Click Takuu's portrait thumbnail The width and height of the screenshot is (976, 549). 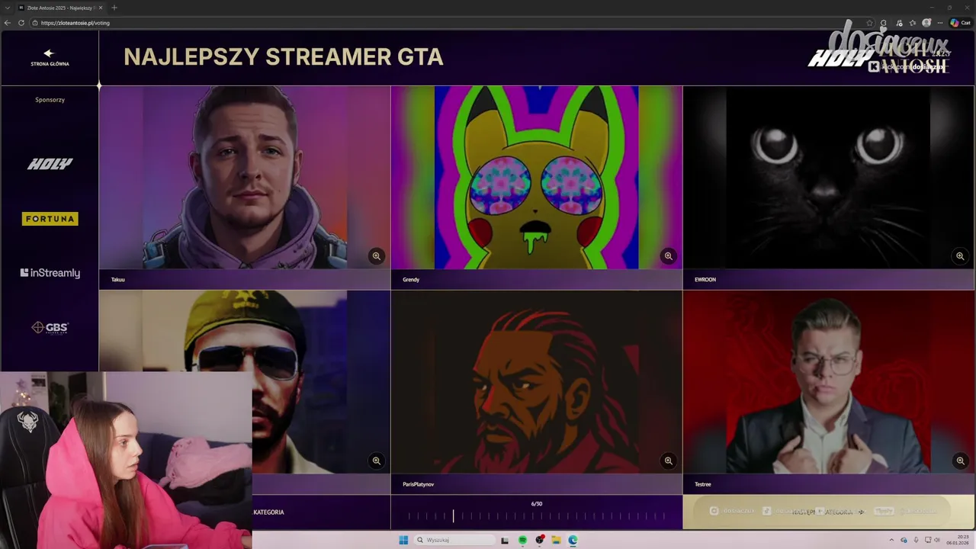click(245, 177)
